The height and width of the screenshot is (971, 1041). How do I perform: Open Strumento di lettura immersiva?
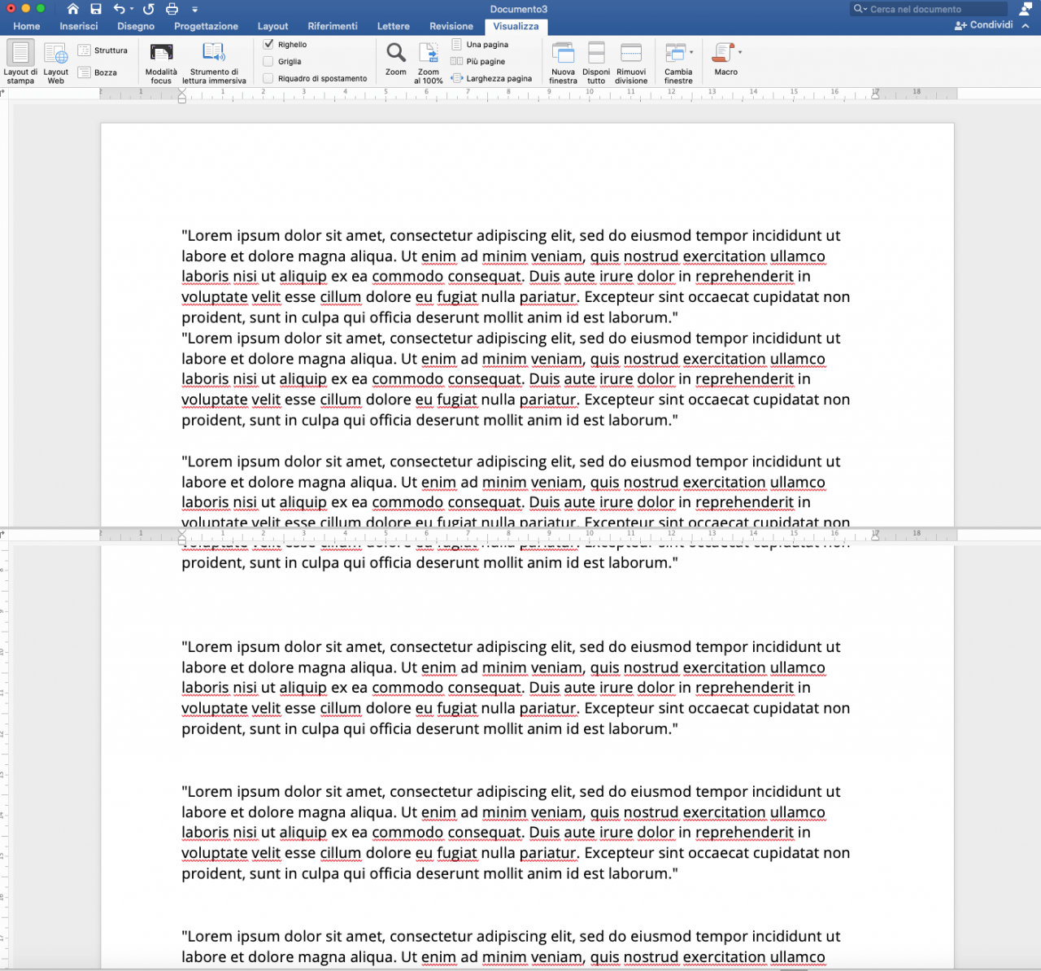[214, 62]
